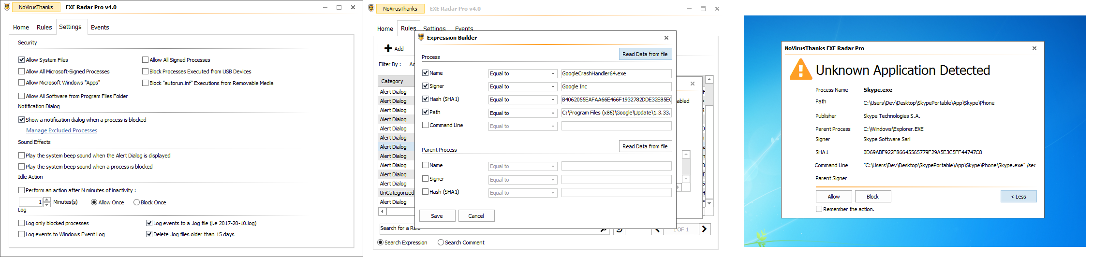1093x257 pixels.
Task: Expand the Path condition operator dropdown
Action: 553,113
